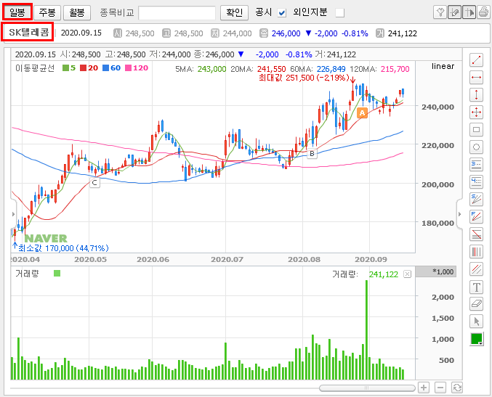
Task: Click the 20MA value 241,550
Action: pos(271,69)
